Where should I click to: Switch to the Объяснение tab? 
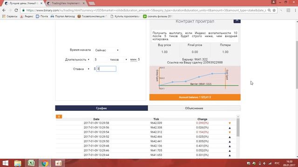pyautogui.click(x=194, y=108)
